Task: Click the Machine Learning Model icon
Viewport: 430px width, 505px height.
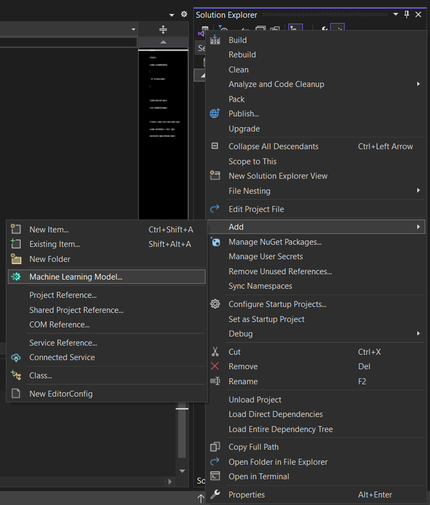Action: (x=16, y=277)
